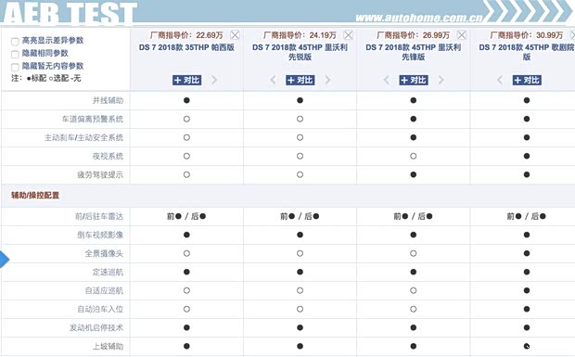Click the 并线辅助 row label
575x357 pixels.
tap(108, 100)
